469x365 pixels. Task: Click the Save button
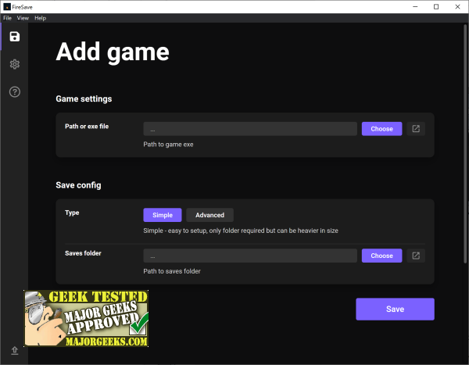[x=395, y=309]
